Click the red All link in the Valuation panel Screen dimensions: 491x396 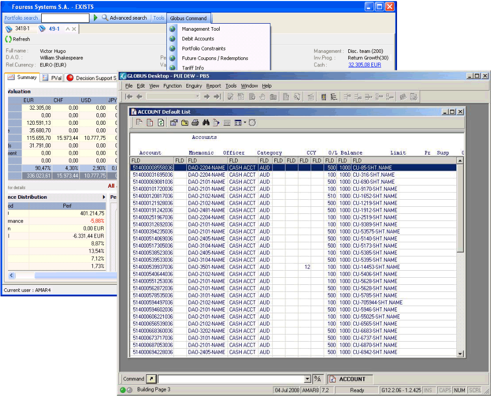tap(111, 186)
